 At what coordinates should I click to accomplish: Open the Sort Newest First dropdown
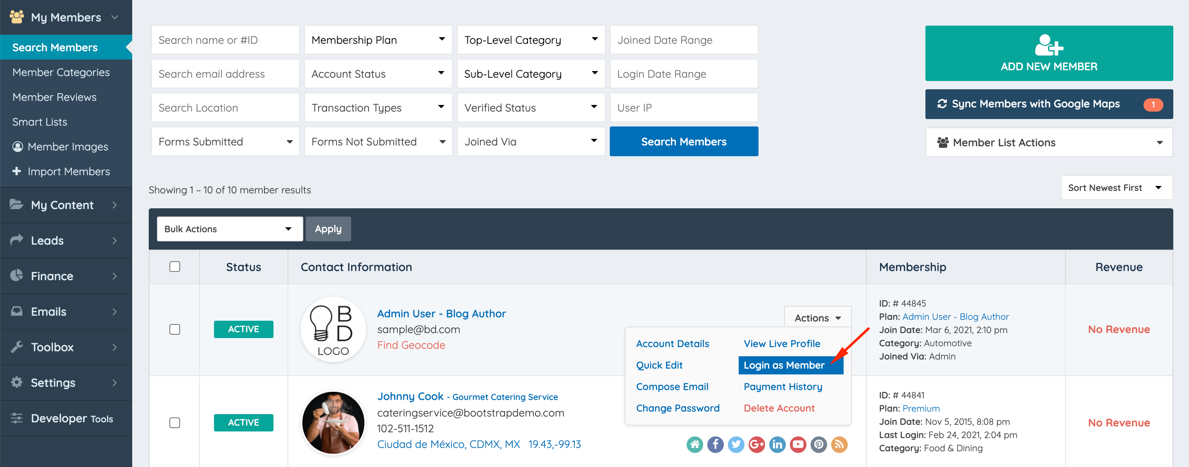tap(1116, 188)
